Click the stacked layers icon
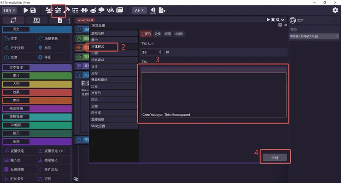 (x=93, y=10)
